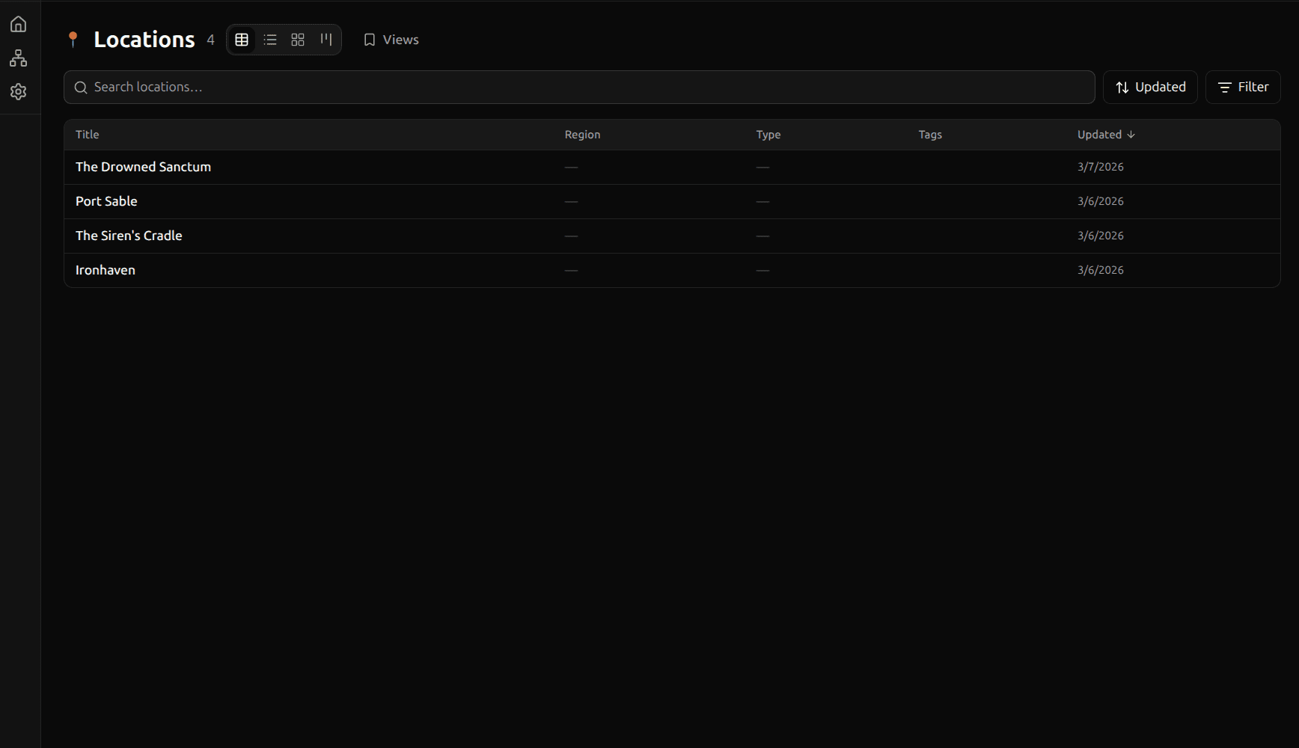
Task: Open the Port Sable location
Action: [106, 201]
